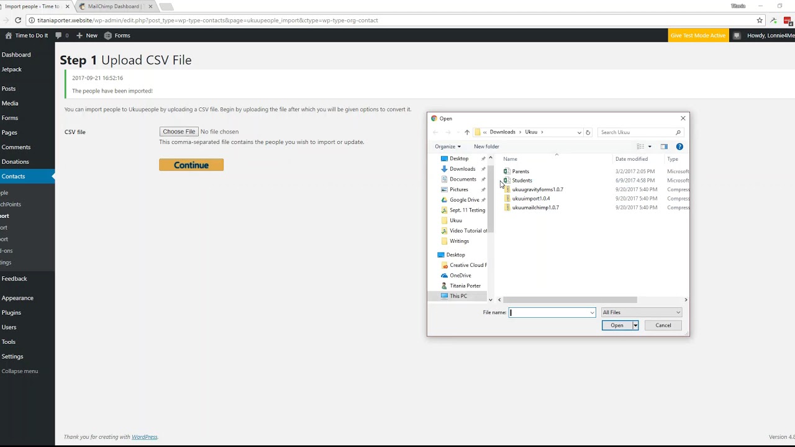Open Plugins in the WordPress sidebar
Viewport: 795px width, 447px height.
pos(11,312)
